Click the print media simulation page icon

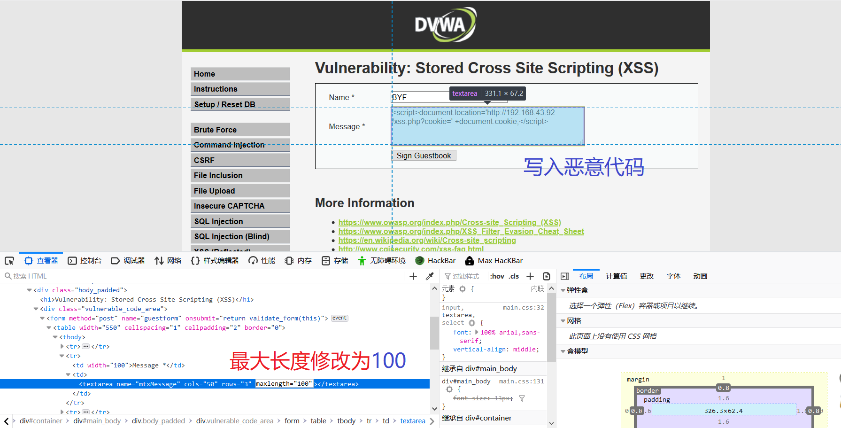pos(546,276)
